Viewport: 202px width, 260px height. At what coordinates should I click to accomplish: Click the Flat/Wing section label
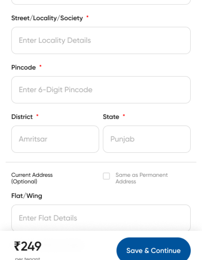click(x=27, y=196)
